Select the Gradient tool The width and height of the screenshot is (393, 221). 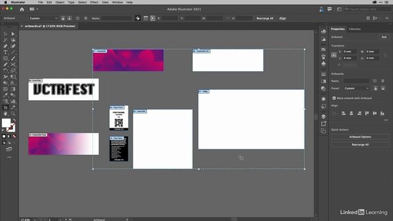click(x=13, y=89)
